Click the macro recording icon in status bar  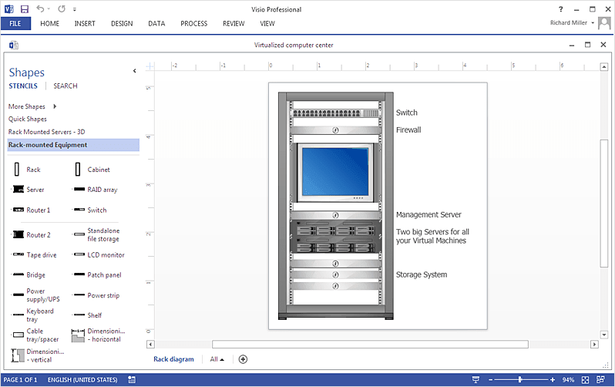coord(132,379)
